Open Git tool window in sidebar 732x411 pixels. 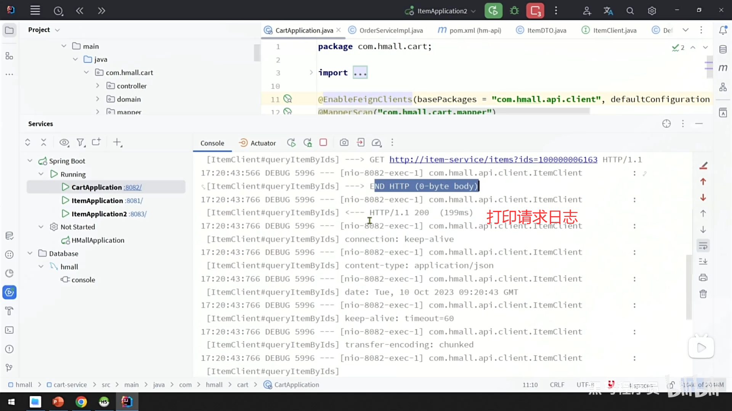(10, 368)
